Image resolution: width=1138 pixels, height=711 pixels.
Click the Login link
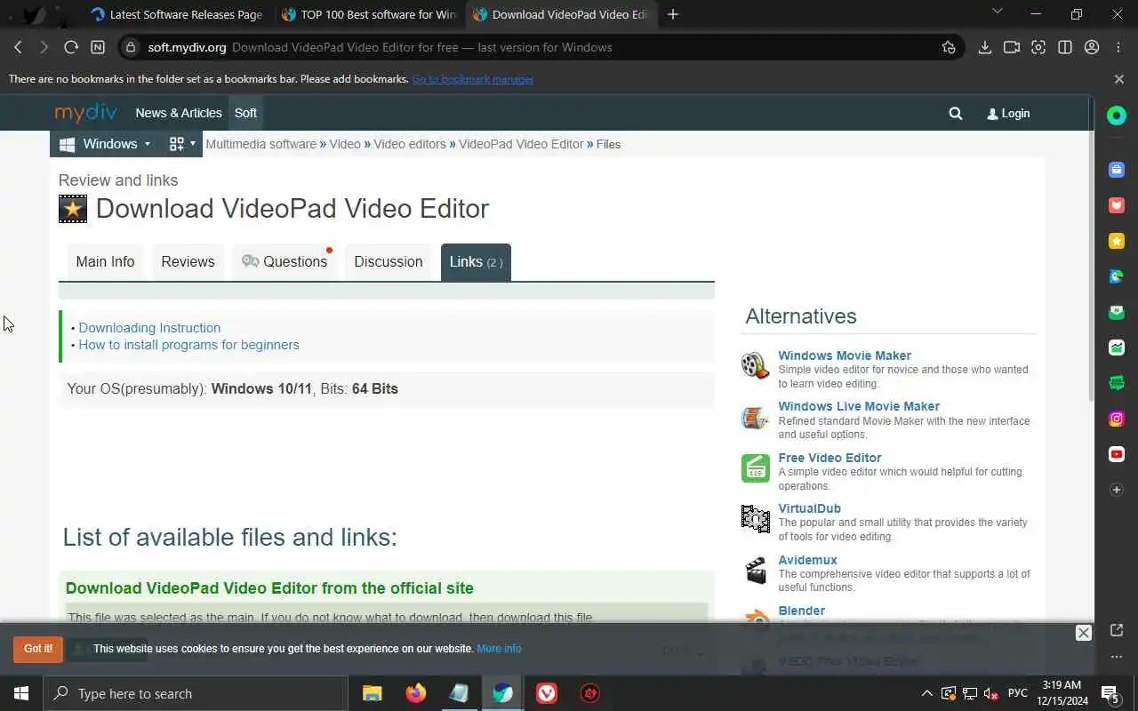[1008, 114]
